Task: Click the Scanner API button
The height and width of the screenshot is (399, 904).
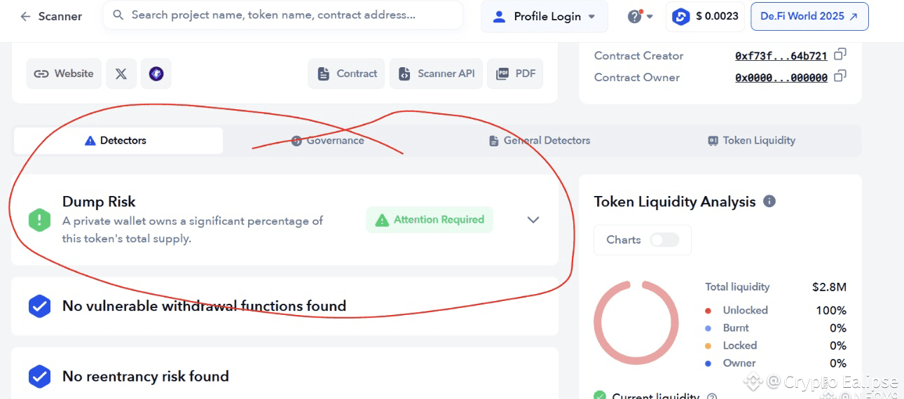Action: click(437, 73)
